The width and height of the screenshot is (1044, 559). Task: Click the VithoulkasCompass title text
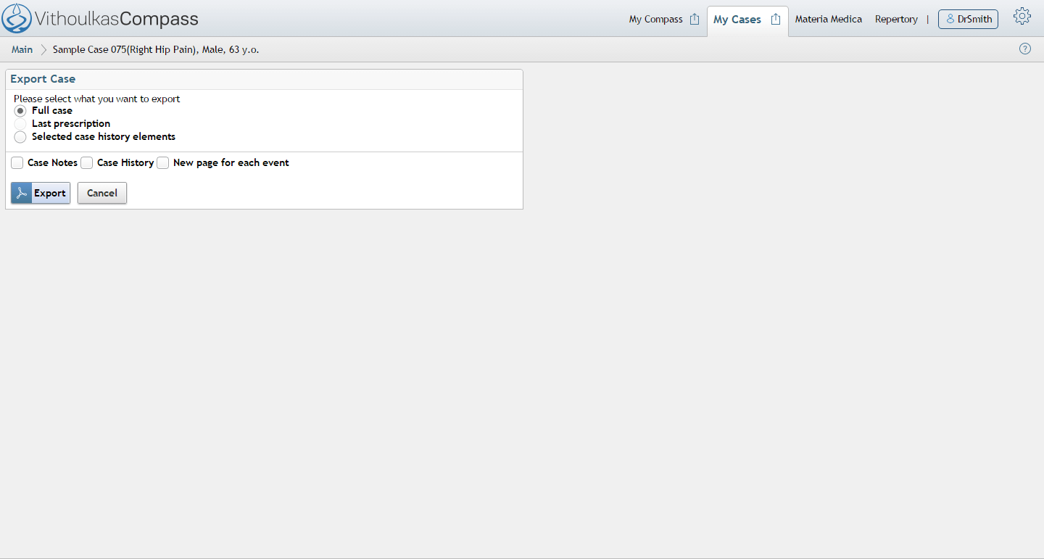[117, 20]
